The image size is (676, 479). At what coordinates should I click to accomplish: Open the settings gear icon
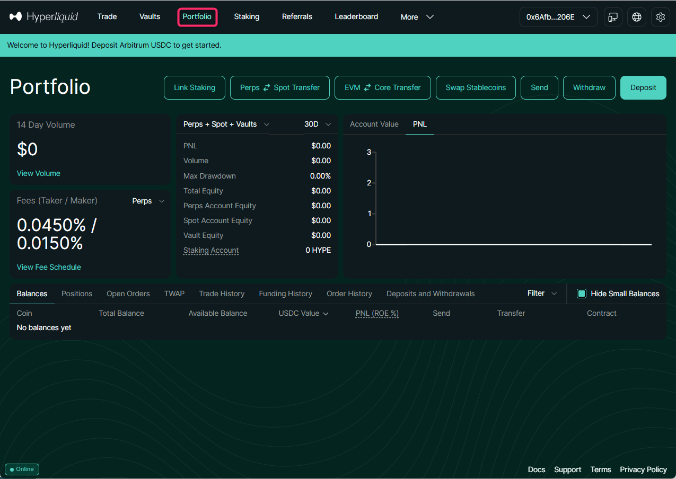660,17
